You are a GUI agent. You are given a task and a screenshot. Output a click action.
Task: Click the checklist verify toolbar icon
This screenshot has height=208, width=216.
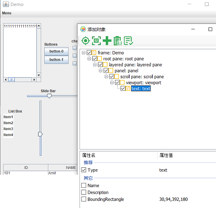click(128, 41)
